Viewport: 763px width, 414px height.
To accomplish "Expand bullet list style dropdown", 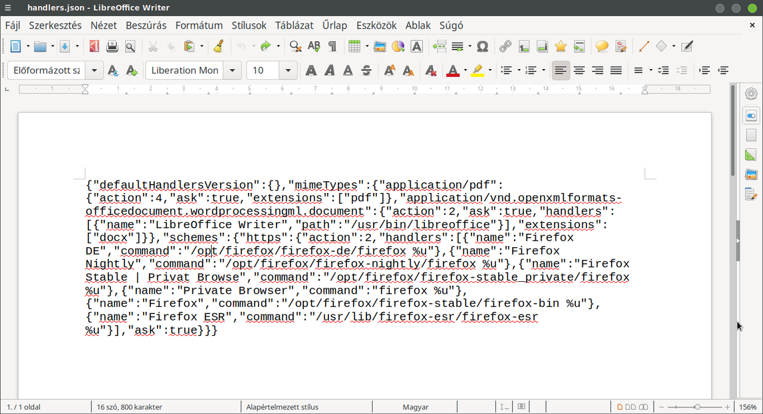I will [519, 70].
